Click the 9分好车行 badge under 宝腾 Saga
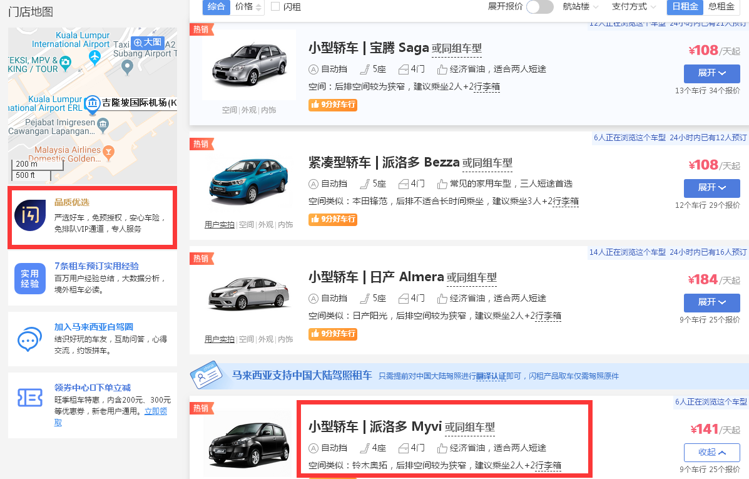 tap(333, 105)
